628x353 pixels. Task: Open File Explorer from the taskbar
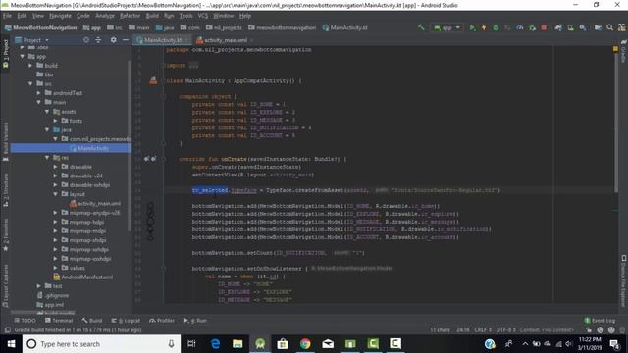coord(237,343)
